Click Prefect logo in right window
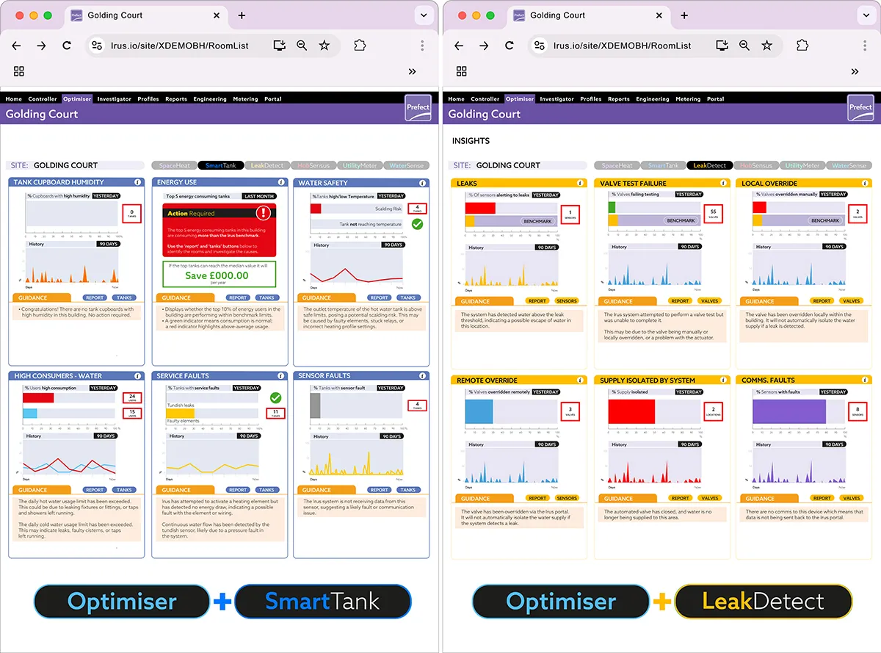The width and height of the screenshot is (881, 653). 860,107
